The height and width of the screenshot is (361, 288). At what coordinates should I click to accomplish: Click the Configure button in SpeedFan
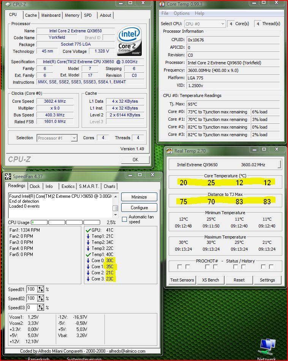(139, 207)
